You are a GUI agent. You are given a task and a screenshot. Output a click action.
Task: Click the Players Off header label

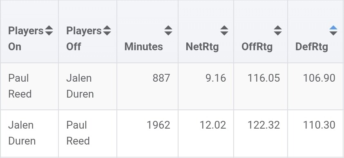[x=84, y=38]
